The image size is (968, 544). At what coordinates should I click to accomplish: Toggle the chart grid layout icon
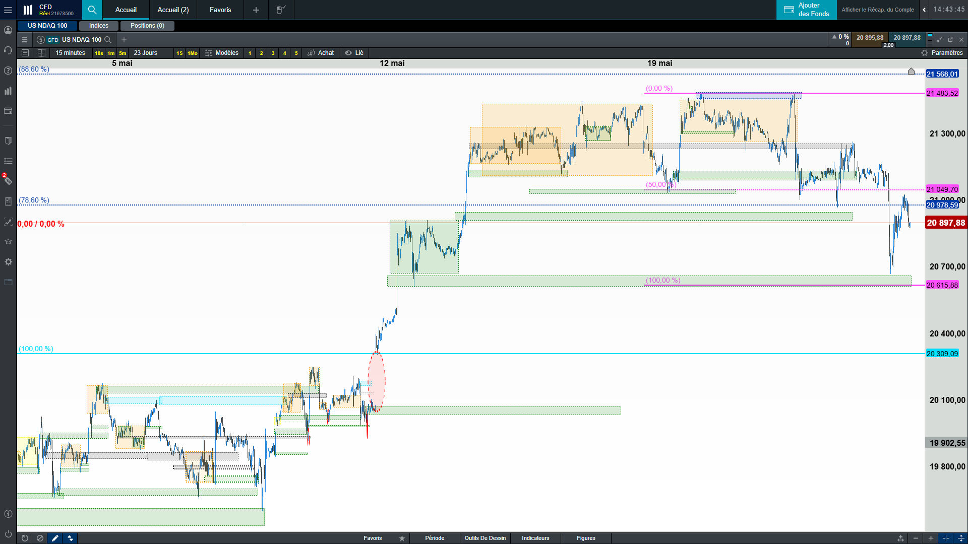click(42, 53)
